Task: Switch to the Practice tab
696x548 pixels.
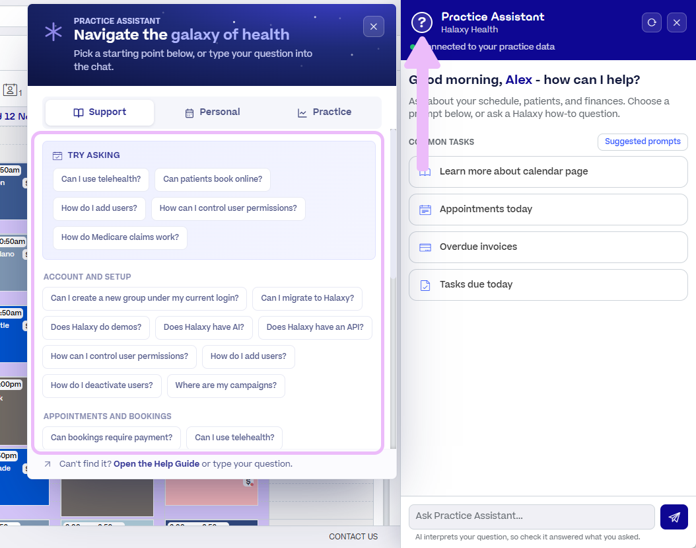Action: 324,112
